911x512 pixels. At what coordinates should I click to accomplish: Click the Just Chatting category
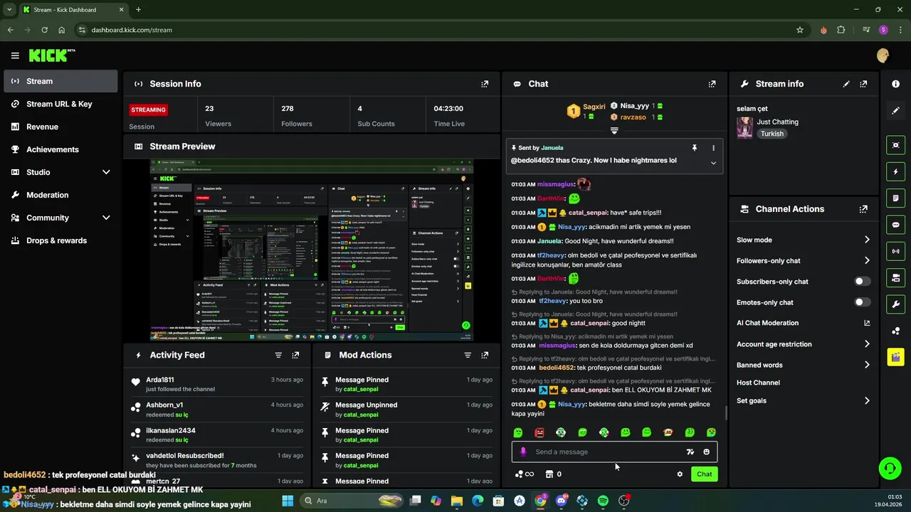777,122
